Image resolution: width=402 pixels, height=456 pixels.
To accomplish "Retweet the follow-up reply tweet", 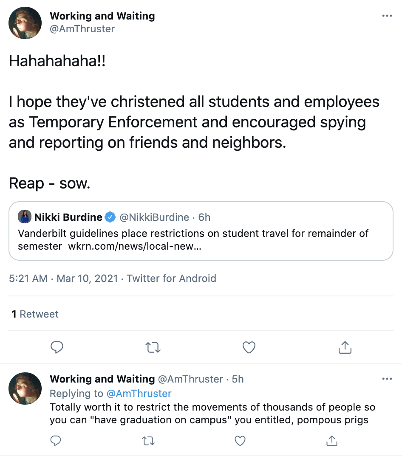I will [x=148, y=441].
